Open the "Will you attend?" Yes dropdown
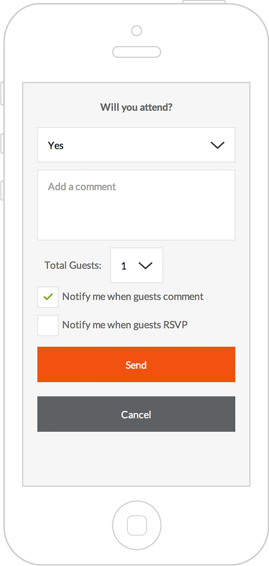This screenshot has width=269, height=566. tap(136, 145)
